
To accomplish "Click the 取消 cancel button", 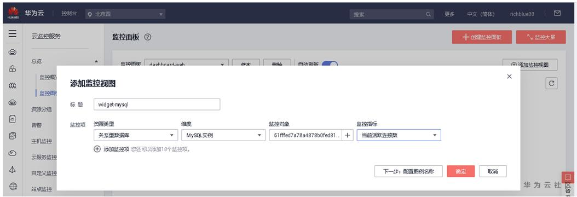I will pos(493,171).
